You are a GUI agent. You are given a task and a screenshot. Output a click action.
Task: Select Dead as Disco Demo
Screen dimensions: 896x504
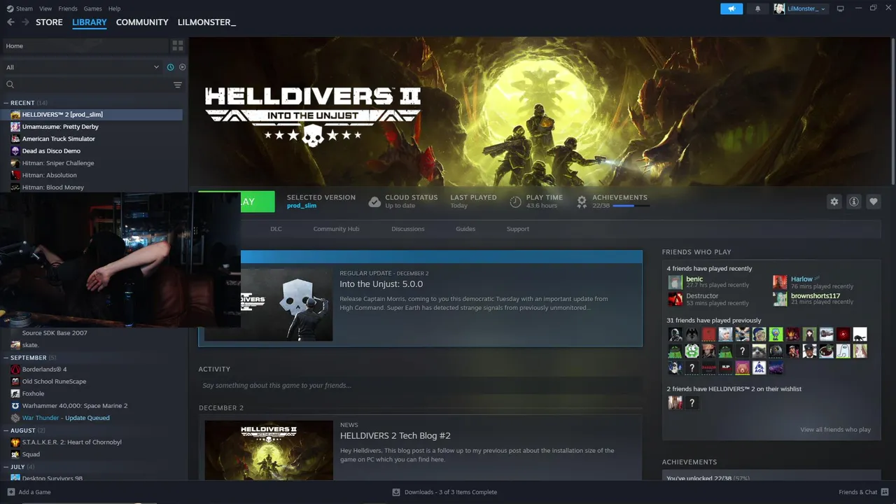point(51,151)
